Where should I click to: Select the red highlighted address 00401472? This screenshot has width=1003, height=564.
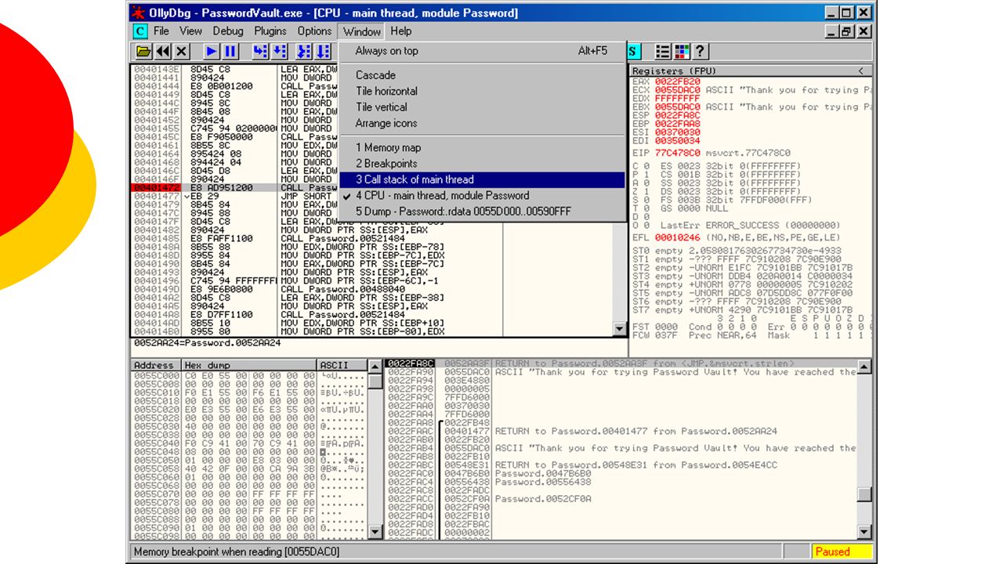pos(156,188)
